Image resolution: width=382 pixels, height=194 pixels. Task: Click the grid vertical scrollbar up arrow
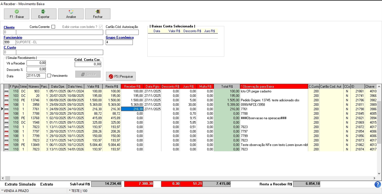pyautogui.click(x=379, y=87)
